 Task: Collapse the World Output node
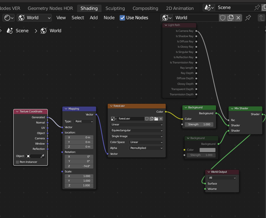pyautogui.click(x=209, y=172)
